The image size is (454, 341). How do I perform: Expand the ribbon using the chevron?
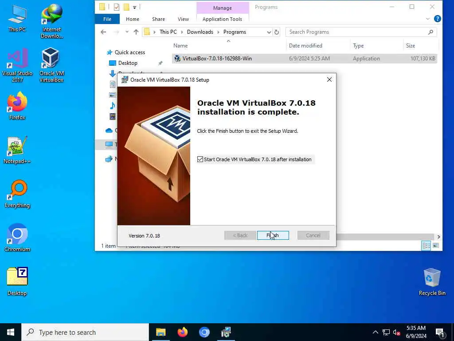[x=428, y=19]
